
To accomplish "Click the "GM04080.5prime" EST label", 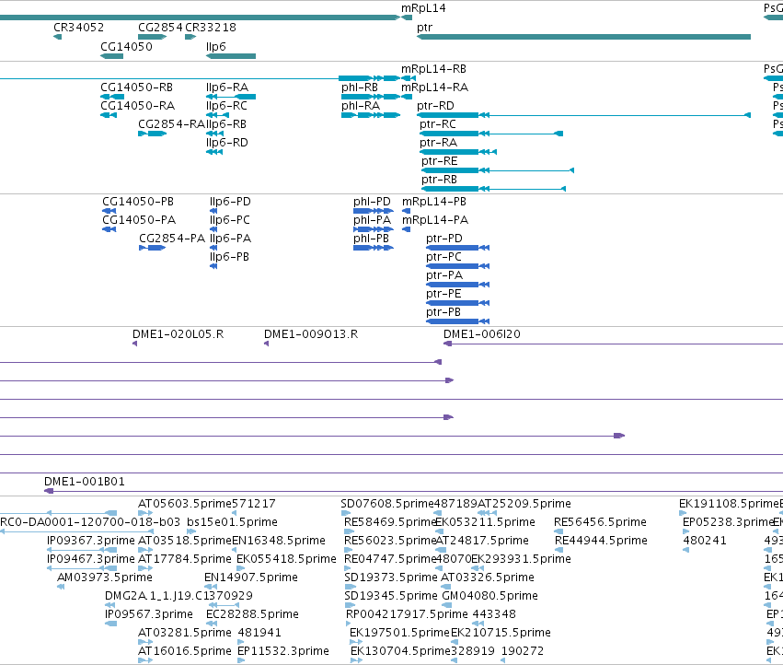I will click(x=489, y=596).
